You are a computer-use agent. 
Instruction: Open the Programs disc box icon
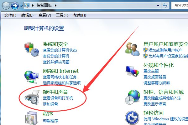[32, 118]
